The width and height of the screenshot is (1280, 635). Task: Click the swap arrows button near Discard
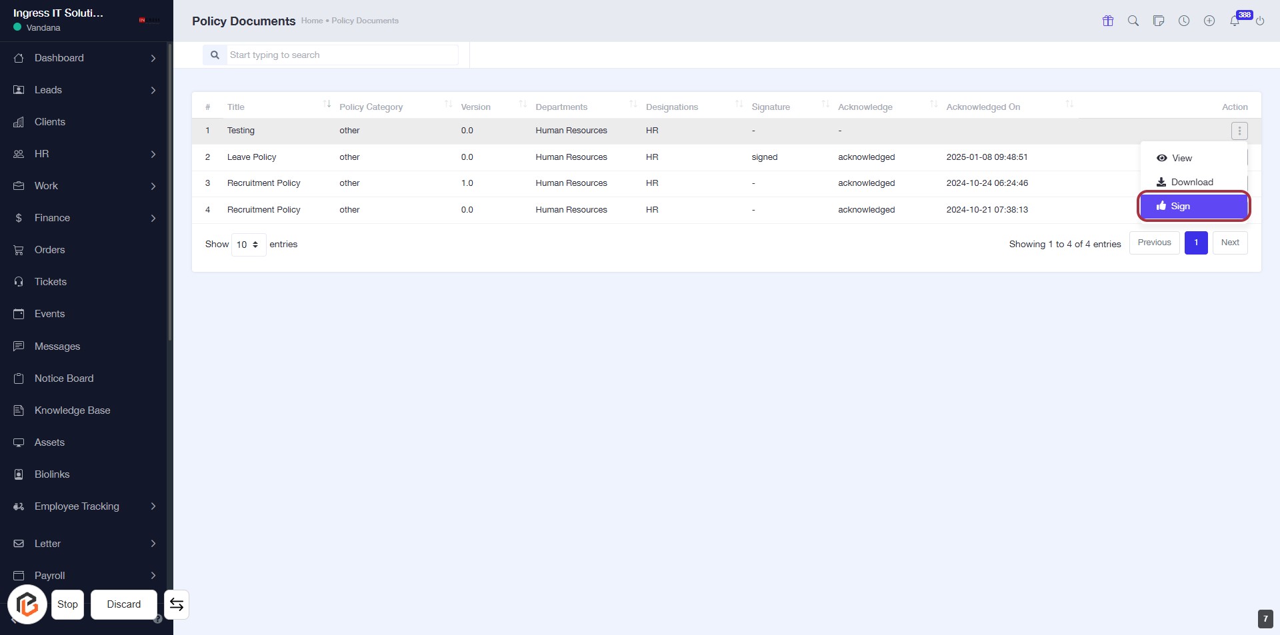click(x=177, y=604)
